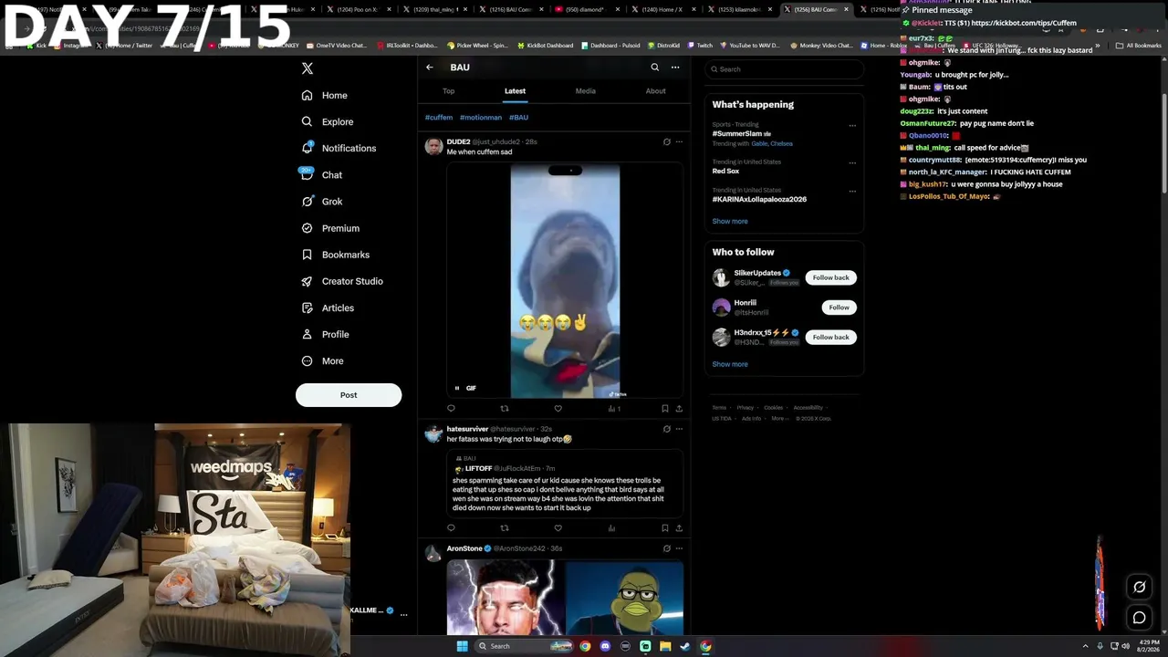Pause the GIF in DUDE2's post
Screen dimensions: 1168x657
457,388
